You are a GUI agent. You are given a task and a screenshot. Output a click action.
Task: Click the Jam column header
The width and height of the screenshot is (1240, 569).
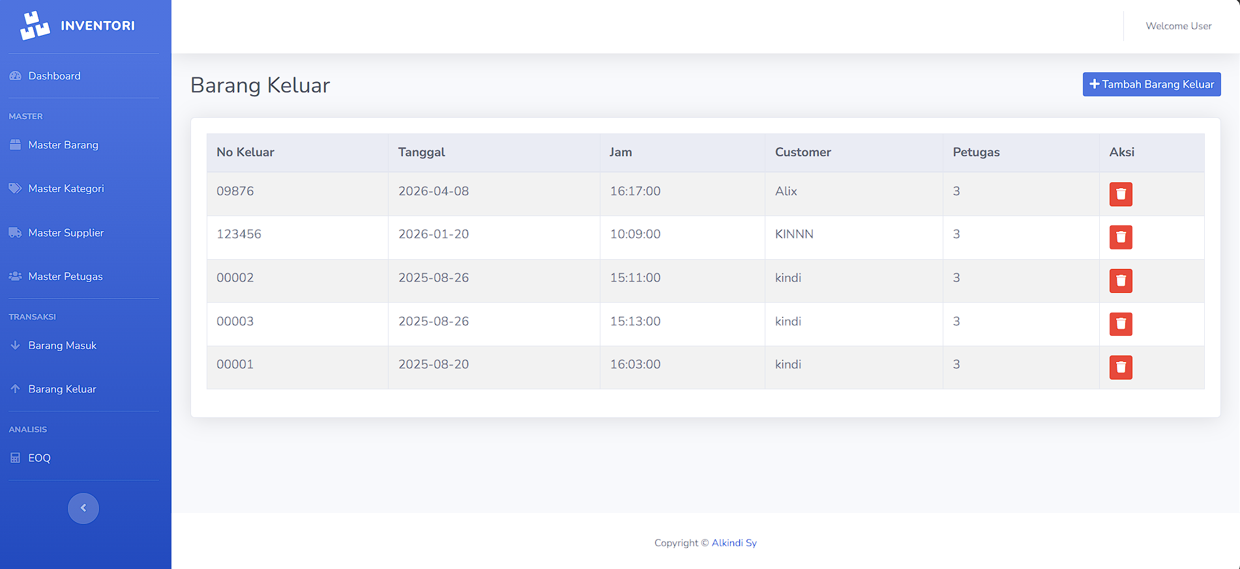tap(683, 152)
